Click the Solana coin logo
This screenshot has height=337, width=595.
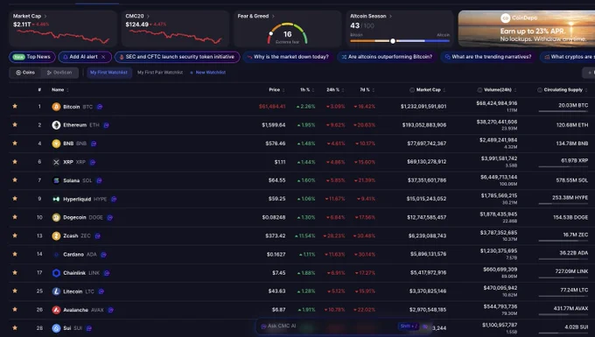click(56, 180)
